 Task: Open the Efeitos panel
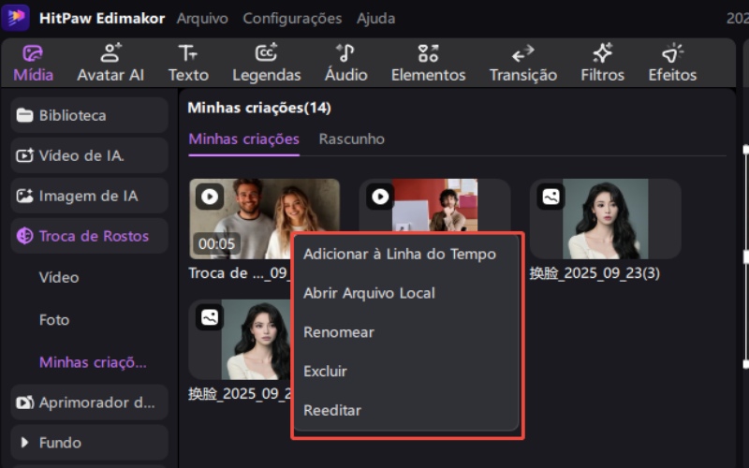pyautogui.click(x=672, y=63)
